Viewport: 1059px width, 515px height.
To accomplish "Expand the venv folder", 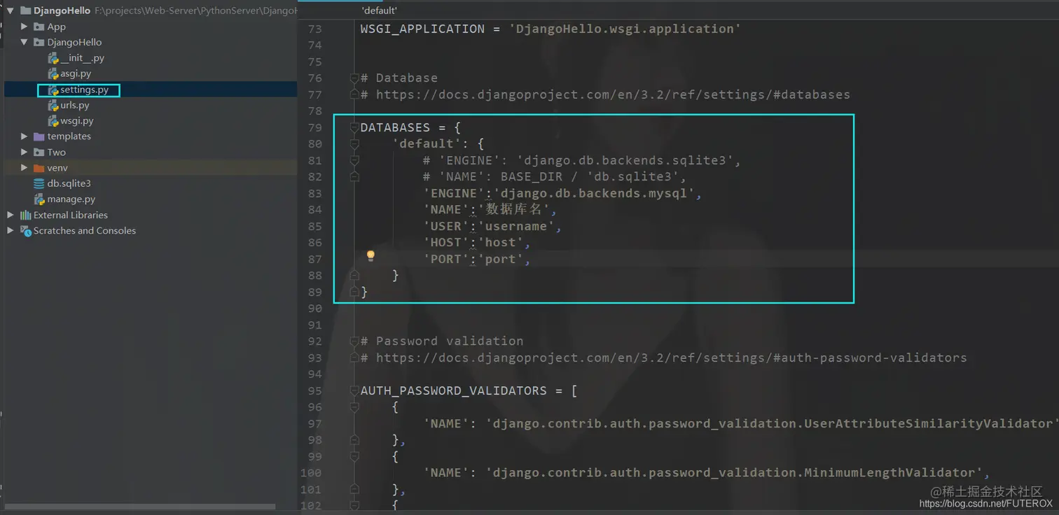I will (25, 168).
